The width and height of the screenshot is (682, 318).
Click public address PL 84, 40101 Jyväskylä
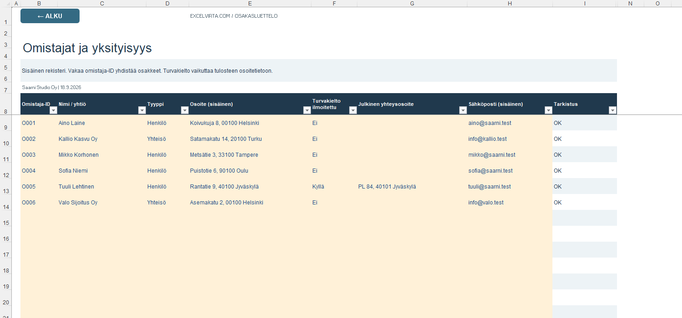pos(412,187)
